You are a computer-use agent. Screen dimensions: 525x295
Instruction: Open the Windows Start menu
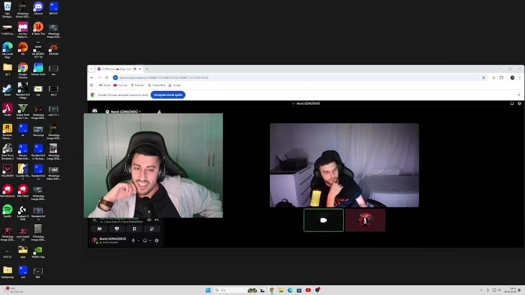pos(208,290)
